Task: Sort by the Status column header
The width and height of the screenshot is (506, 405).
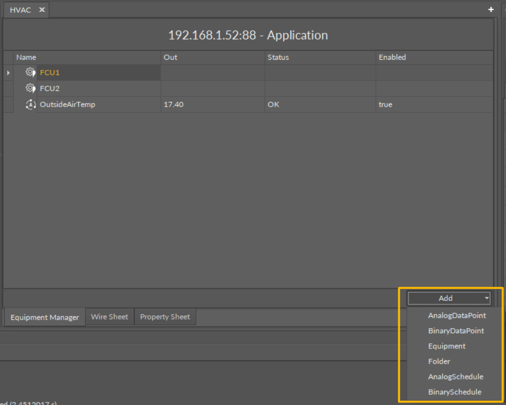Action: coord(278,57)
